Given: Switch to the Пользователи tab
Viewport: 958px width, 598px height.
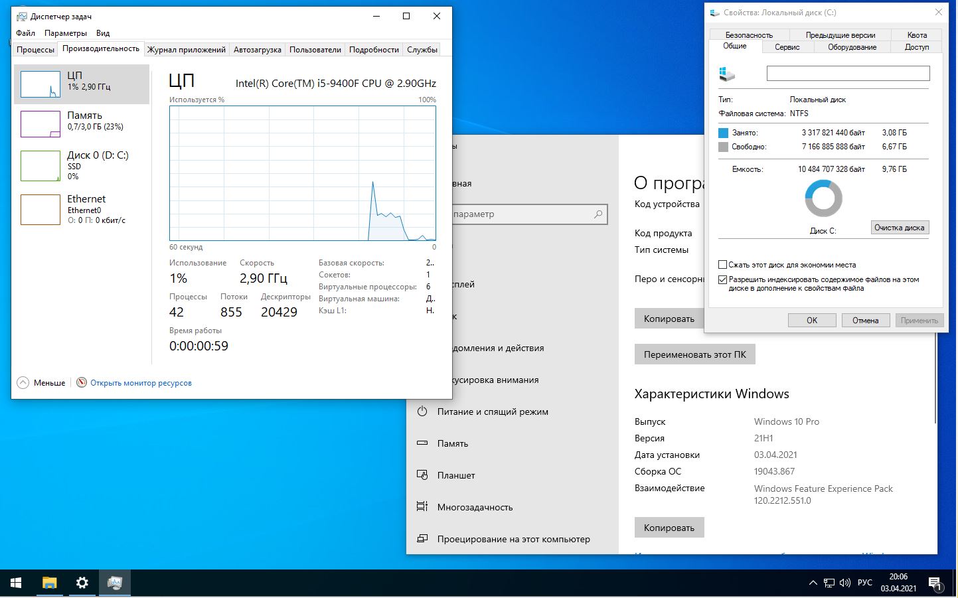Looking at the screenshot, I should [315, 50].
